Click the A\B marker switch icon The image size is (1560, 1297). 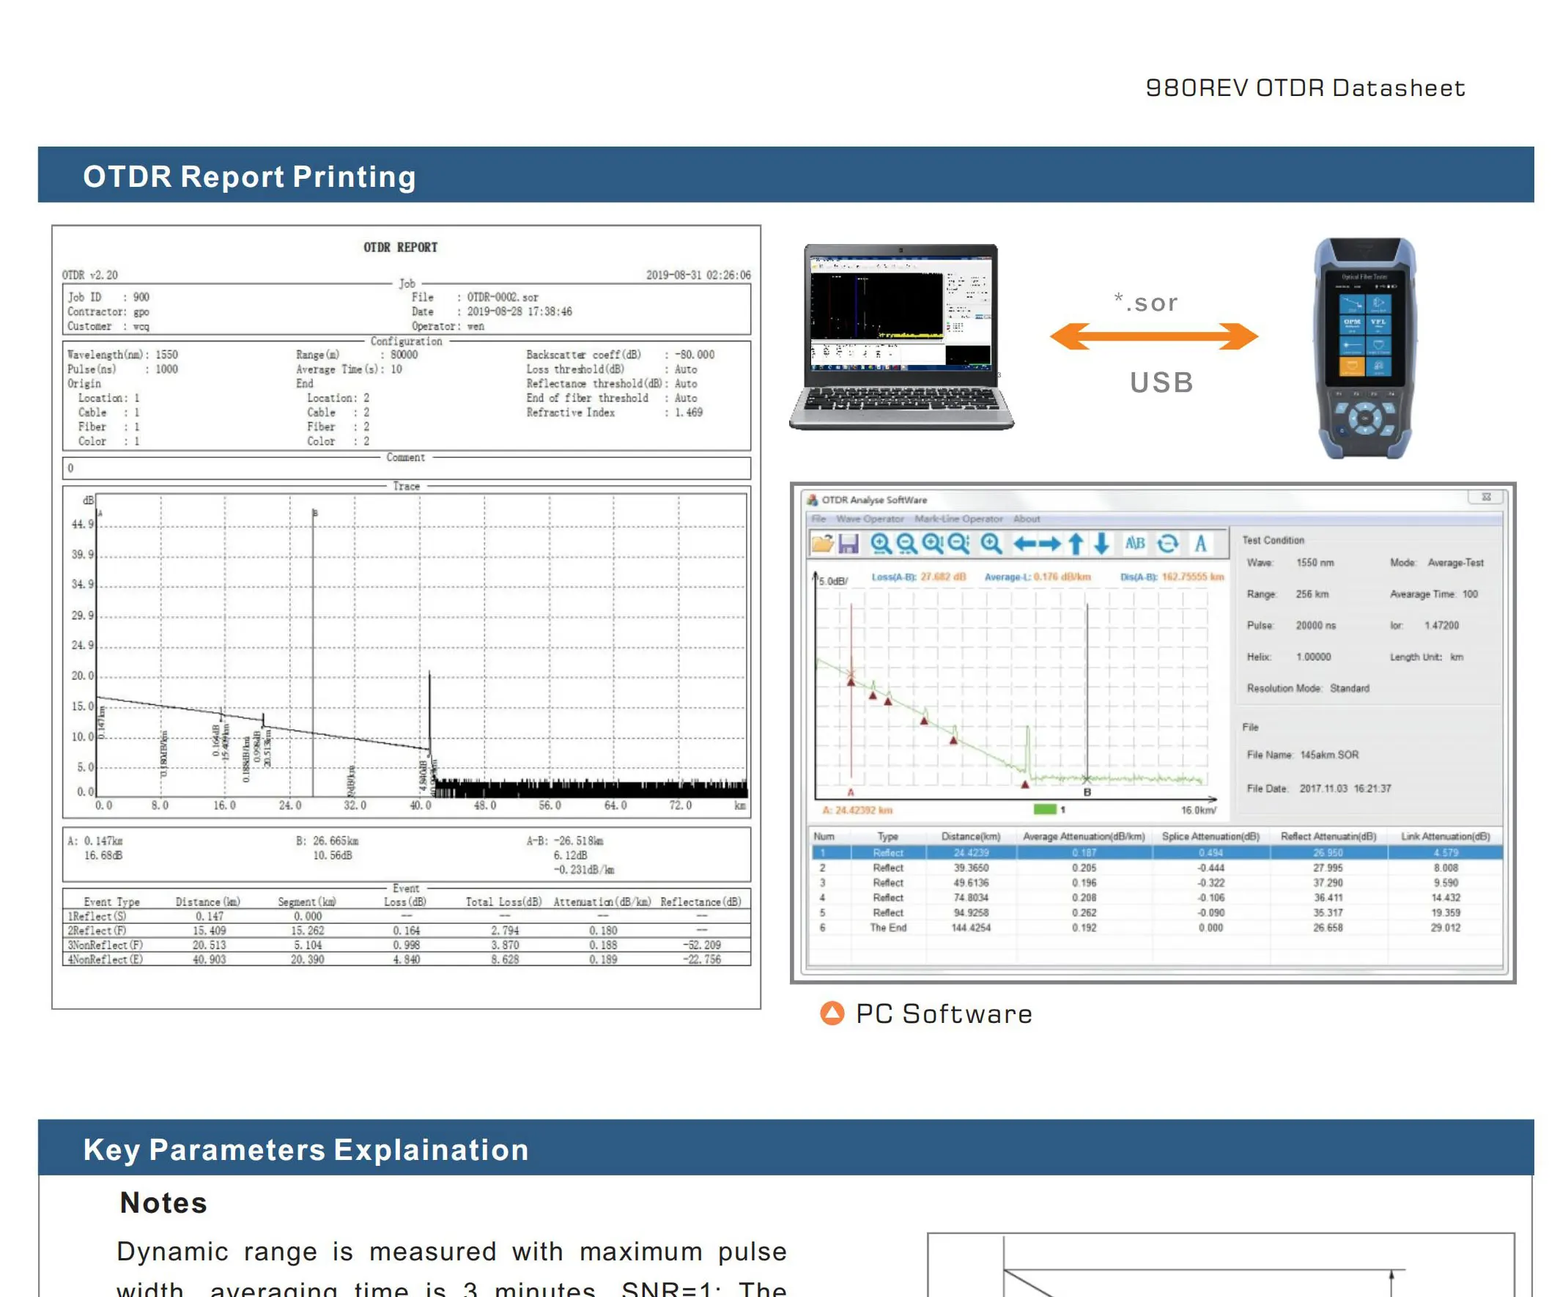(1134, 544)
